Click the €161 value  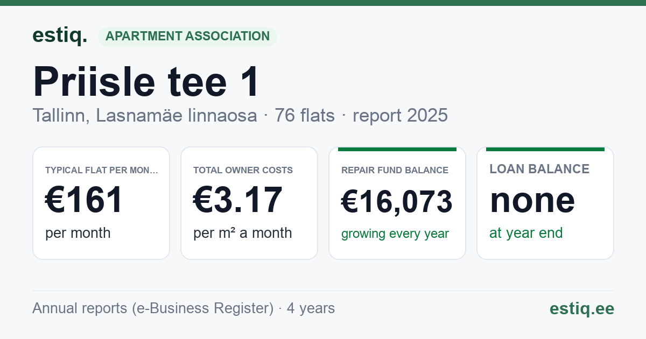tap(84, 200)
